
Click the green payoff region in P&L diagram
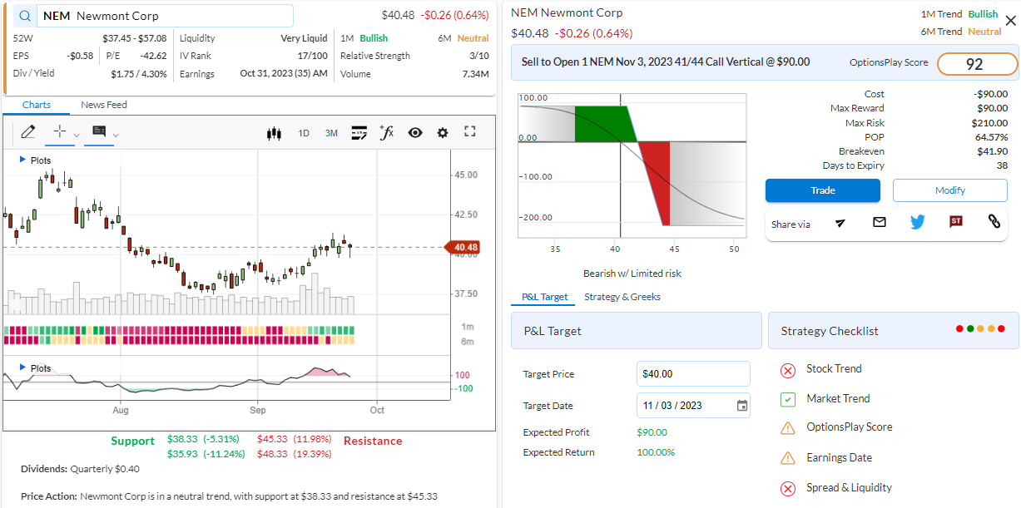[x=602, y=123]
